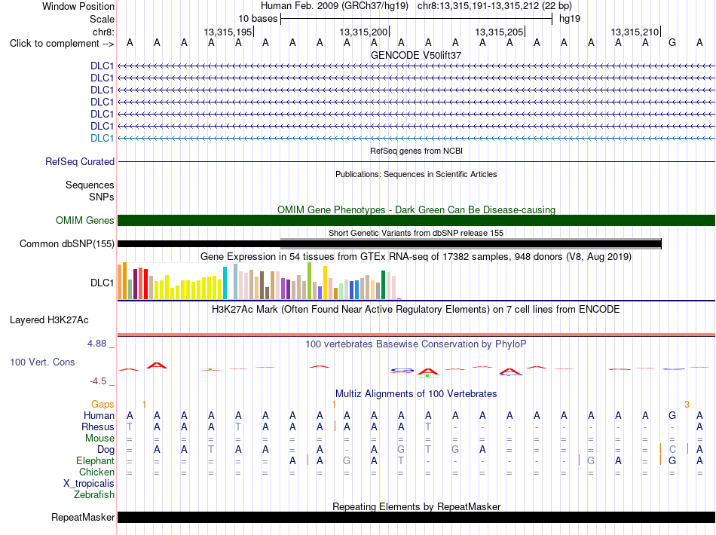Open 'RefSeq genes from NCBI' track title
This screenshot has width=716, height=535.
[x=416, y=151]
